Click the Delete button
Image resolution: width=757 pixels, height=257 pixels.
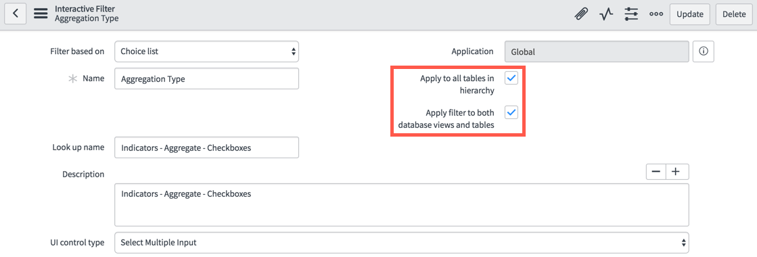[734, 14]
